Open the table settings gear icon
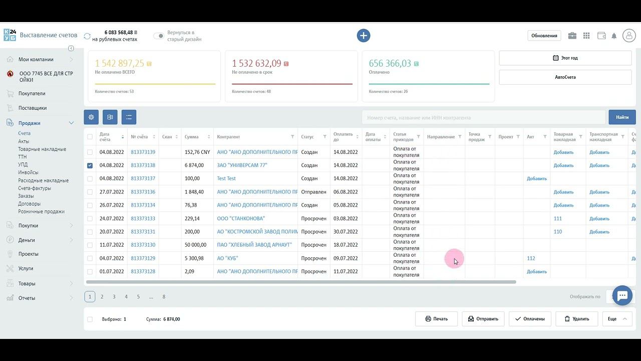 [91, 117]
